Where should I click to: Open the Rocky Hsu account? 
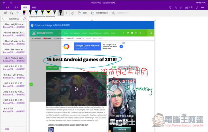coord(200,3)
